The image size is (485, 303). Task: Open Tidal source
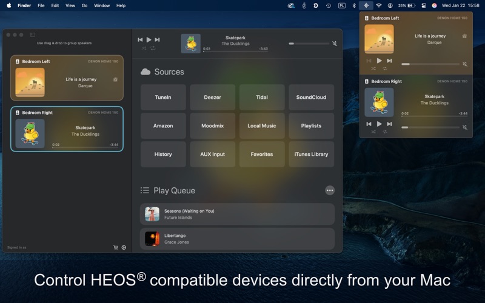[x=262, y=97]
